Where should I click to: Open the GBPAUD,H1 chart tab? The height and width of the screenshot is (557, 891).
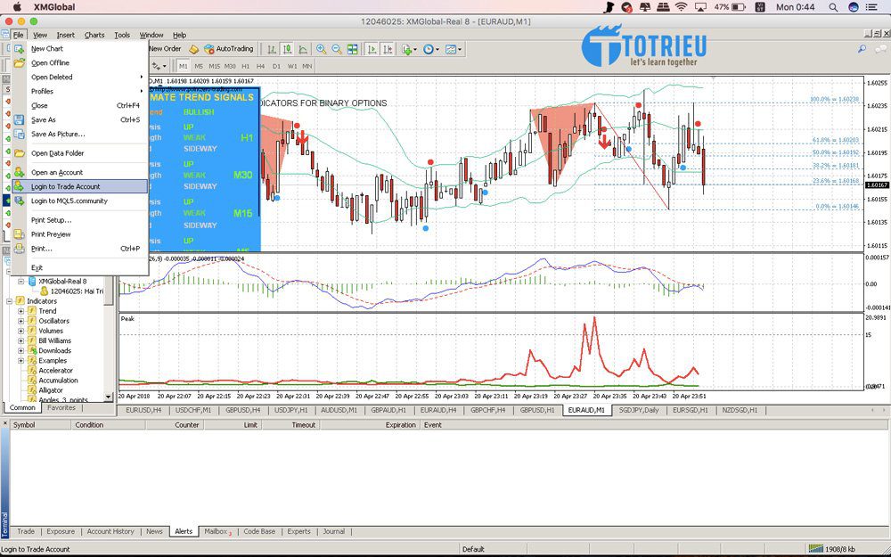(388, 410)
